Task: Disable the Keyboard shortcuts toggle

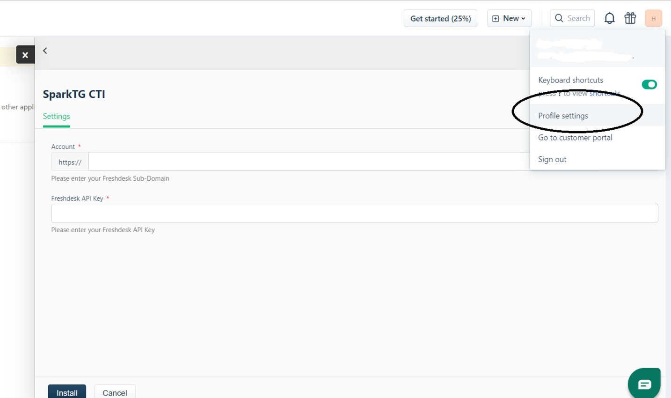Action: pyautogui.click(x=649, y=85)
